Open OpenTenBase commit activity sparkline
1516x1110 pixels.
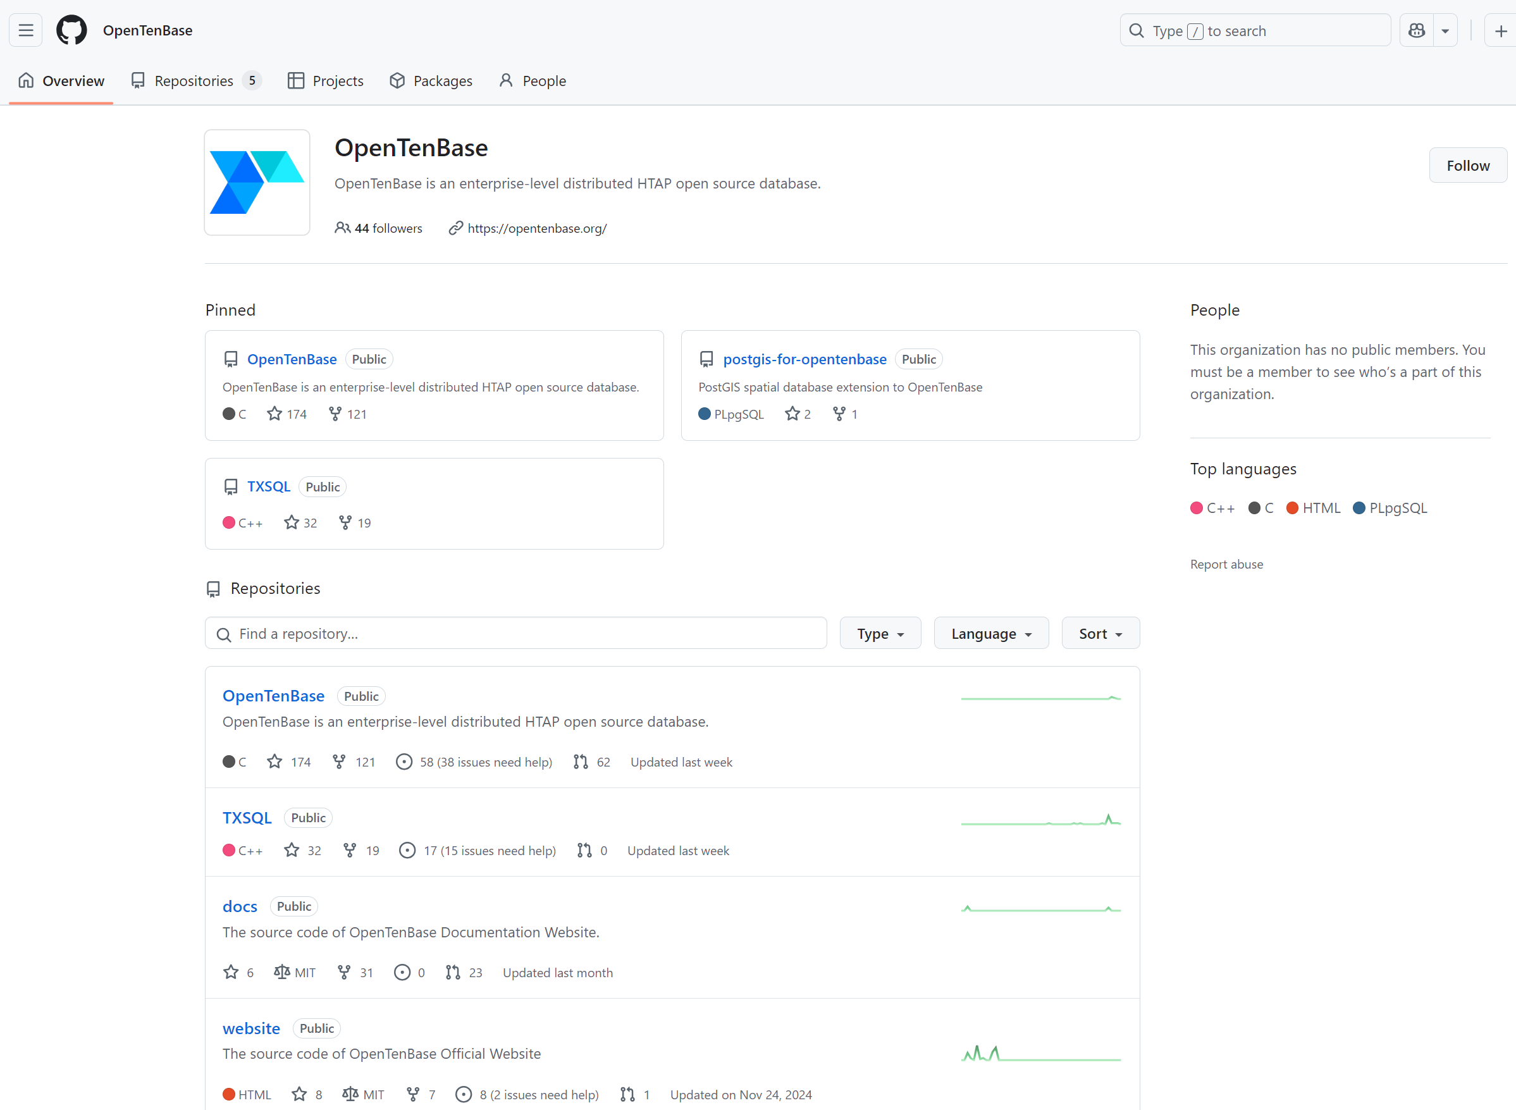point(1040,698)
